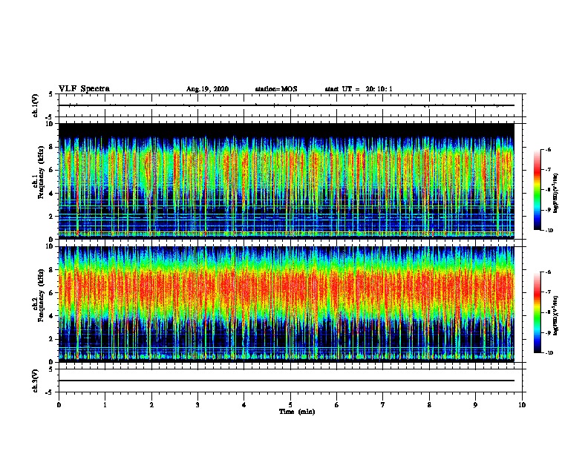Click the "-10" tick on ch.1 color bar
The image size is (588, 454).
[x=549, y=231]
